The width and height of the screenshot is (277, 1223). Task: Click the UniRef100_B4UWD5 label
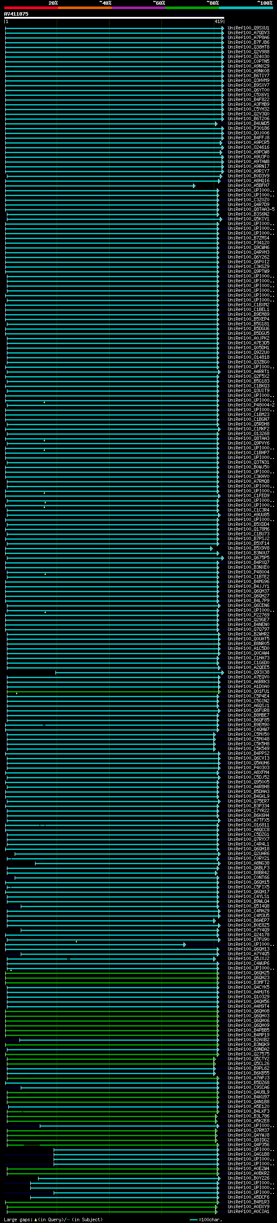click(248, 124)
